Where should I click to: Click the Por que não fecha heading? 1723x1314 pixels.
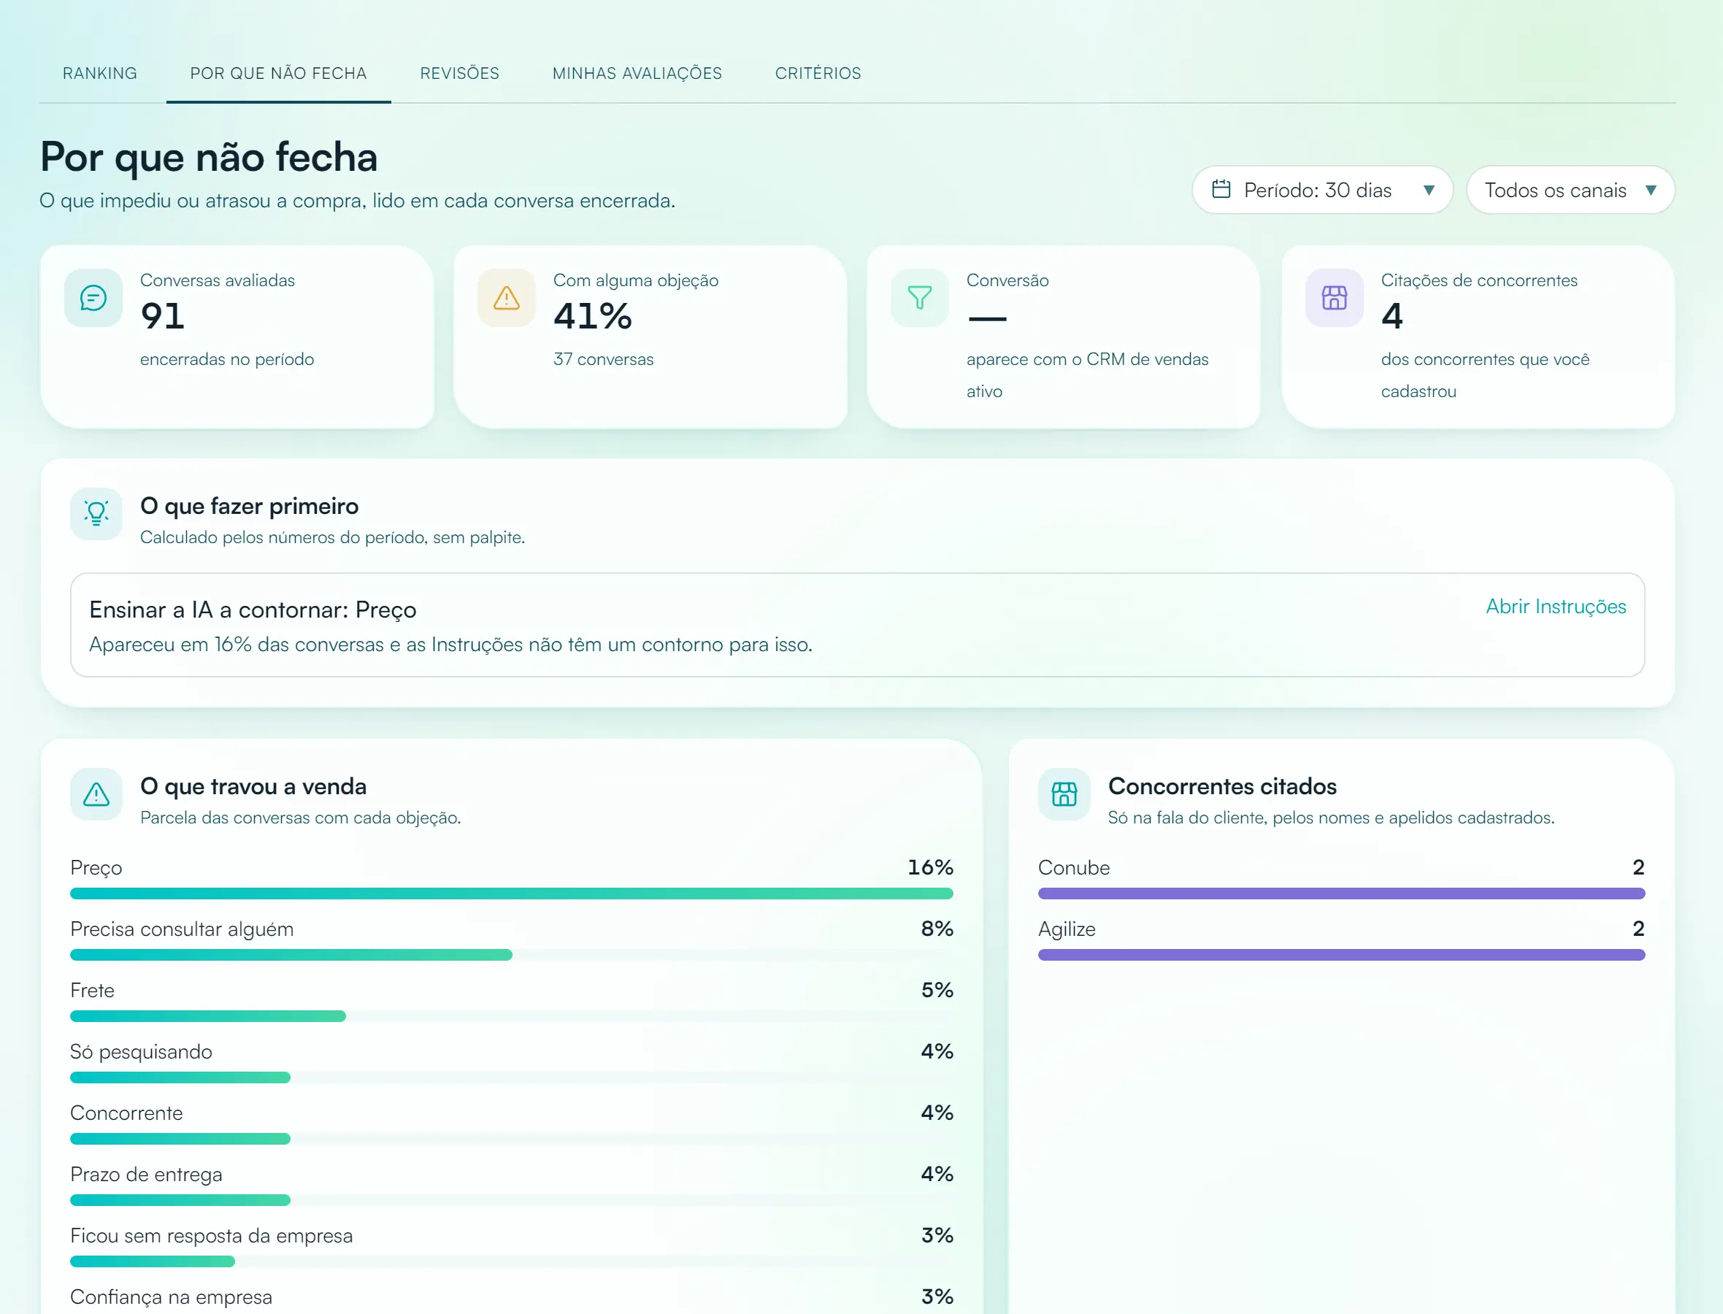209,157
